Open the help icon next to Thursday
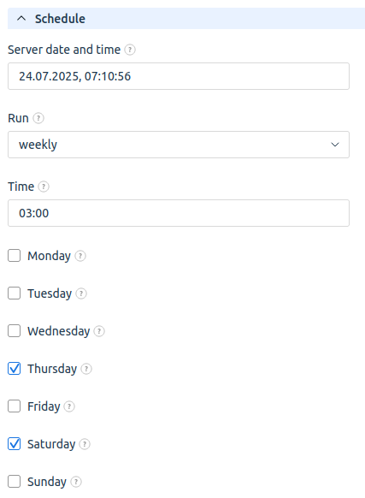Screen dimensions: 365x498 click(x=86, y=369)
